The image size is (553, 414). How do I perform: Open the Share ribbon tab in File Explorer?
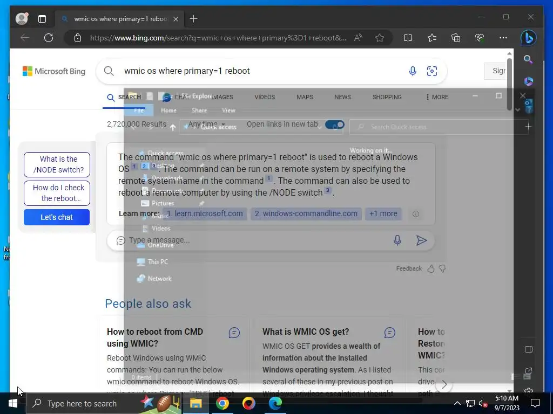point(199,111)
